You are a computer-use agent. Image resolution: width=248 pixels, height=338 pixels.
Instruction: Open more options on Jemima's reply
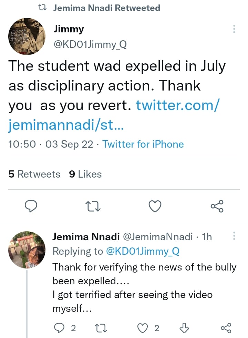tap(234, 236)
